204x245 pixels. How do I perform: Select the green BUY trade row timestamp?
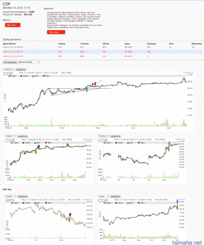pos(13,47)
